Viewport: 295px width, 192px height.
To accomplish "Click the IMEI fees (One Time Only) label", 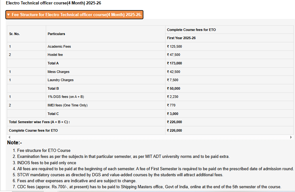I will [x=68, y=105].
